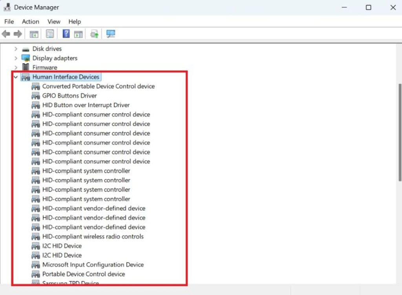Expand the Disk drives node

pos(16,49)
